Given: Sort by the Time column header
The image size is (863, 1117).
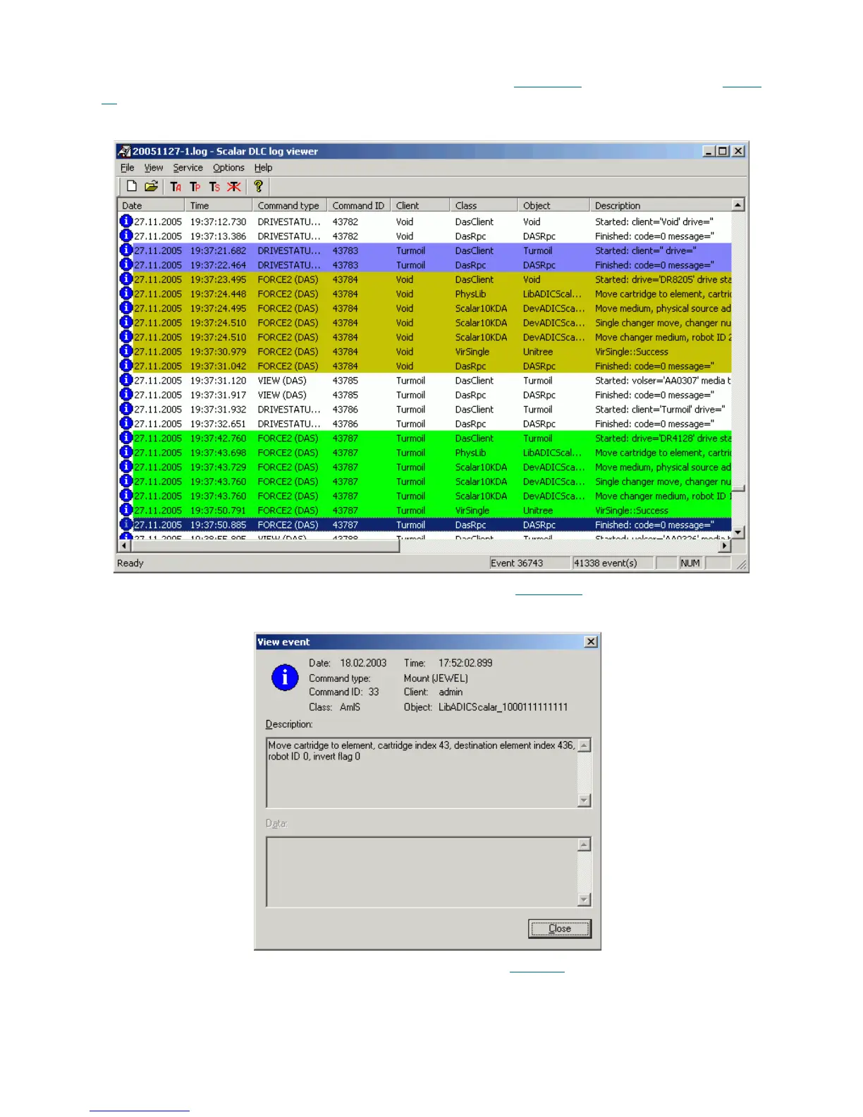Looking at the screenshot, I should tap(219, 205).
